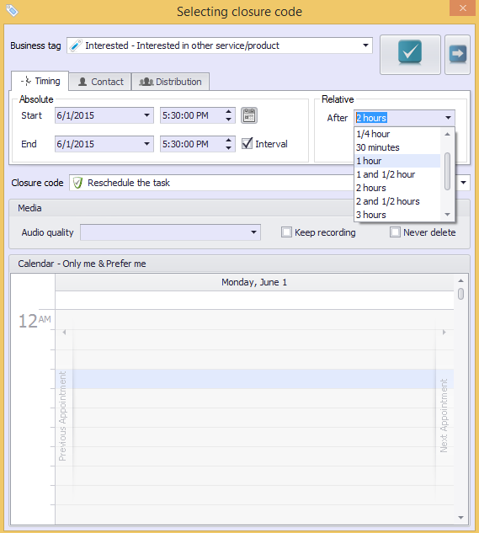Image resolution: width=479 pixels, height=533 pixels.
Task: Open the Start date dropdown
Action: 146,115
